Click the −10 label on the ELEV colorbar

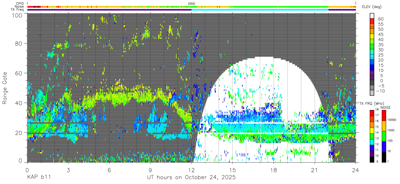point(380,91)
